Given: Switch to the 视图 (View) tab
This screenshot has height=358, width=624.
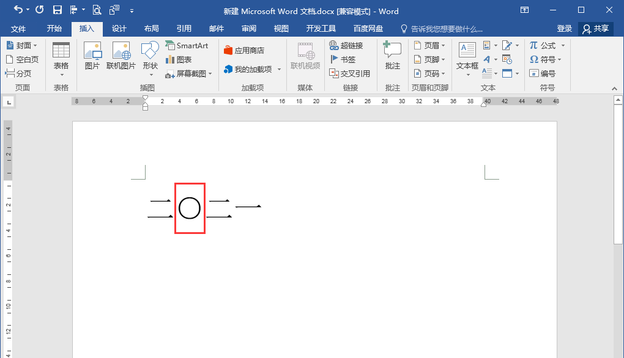Looking at the screenshot, I should click(x=281, y=29).
